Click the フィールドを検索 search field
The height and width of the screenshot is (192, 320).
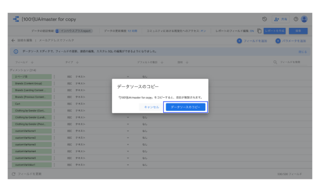point(292,62)
